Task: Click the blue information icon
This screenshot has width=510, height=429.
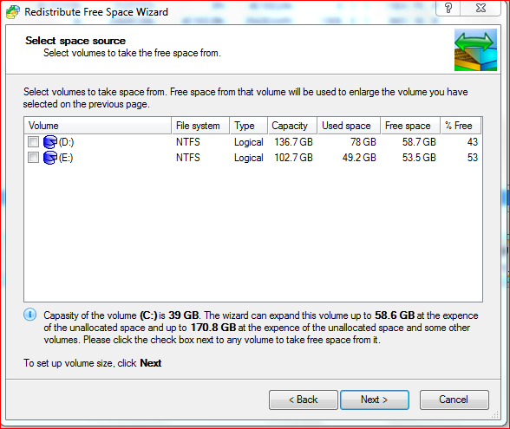Action: [x=29, y=315]
